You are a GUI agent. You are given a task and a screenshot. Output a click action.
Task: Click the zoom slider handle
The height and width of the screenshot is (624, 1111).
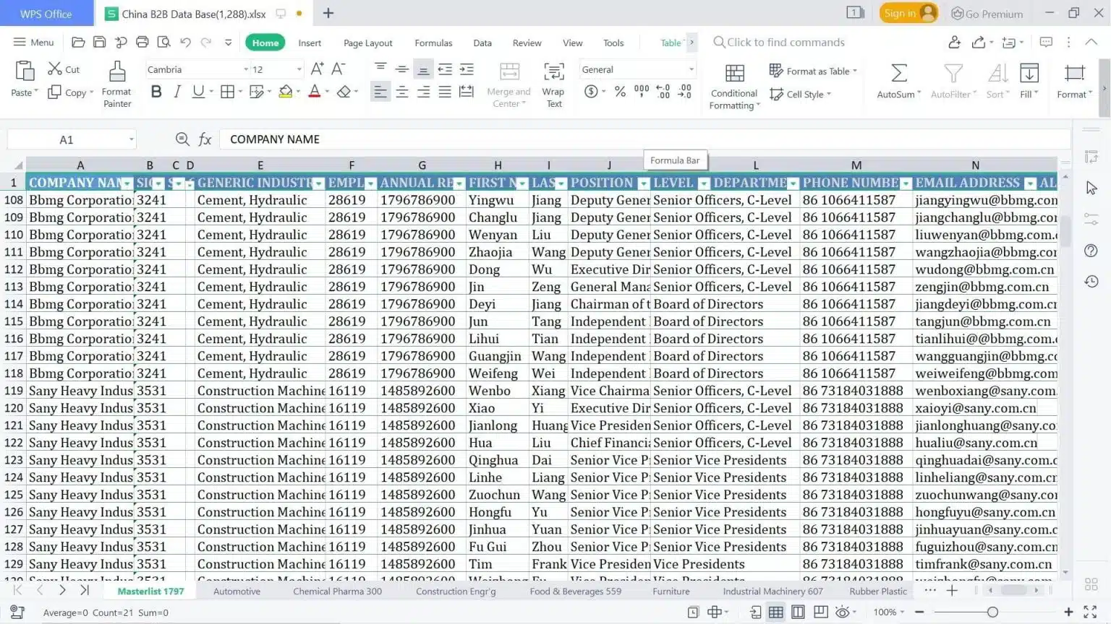point(992,612)
